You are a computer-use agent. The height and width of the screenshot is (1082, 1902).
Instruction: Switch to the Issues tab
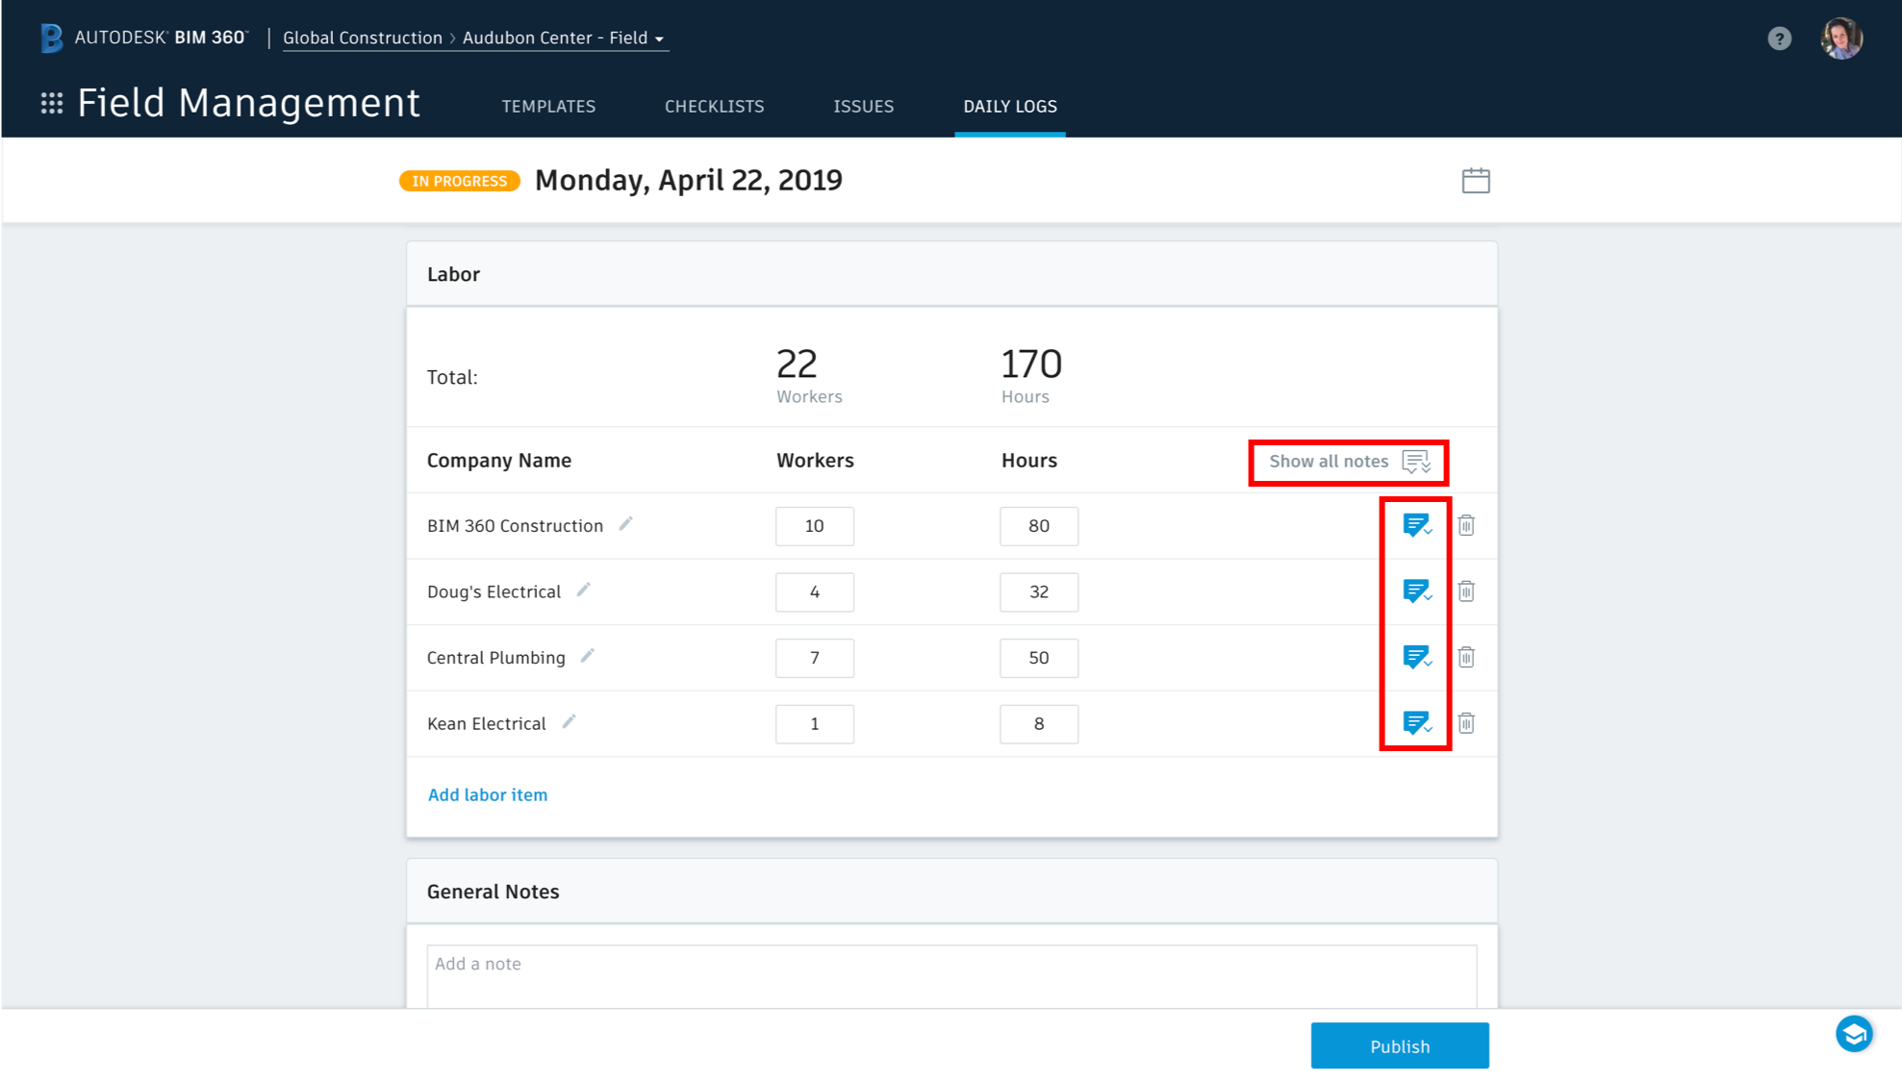(863, 107)
